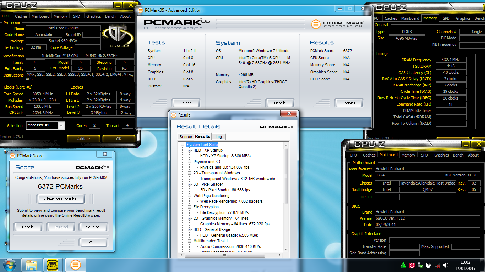Click the PCMark Score window title icon
Viewport: 485px width, 272px height.
[x=12, y=155]
